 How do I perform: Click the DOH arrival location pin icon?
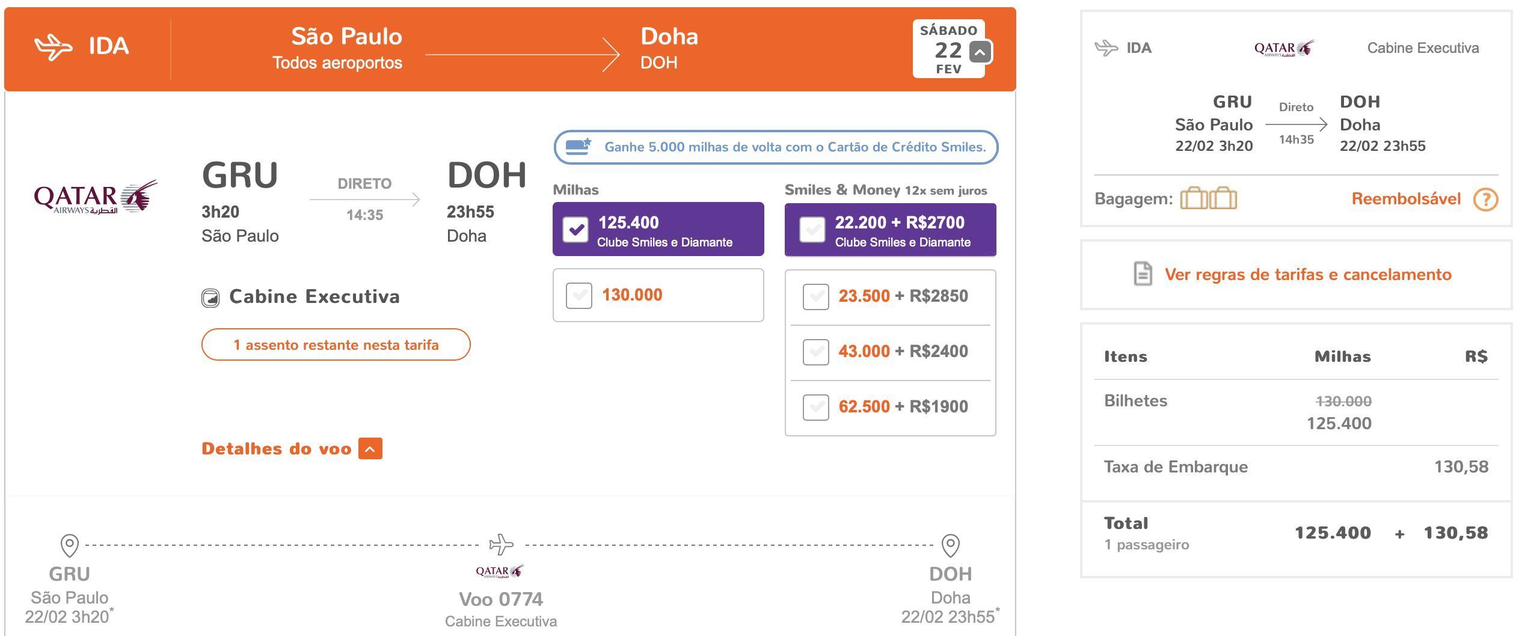pyautogui.click(x=950, y=545)
